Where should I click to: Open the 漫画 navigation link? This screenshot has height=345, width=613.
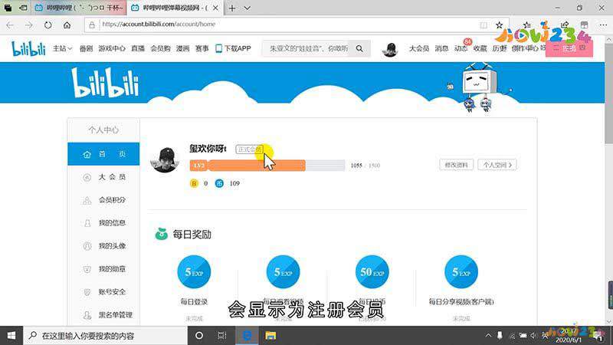point(182,48)
